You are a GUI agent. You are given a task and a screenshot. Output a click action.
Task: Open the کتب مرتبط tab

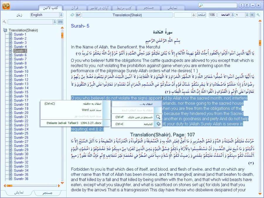point(124,8)
